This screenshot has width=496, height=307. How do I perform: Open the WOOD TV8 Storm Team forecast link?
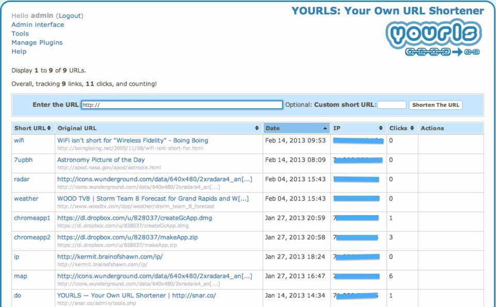tap(152, 199)
